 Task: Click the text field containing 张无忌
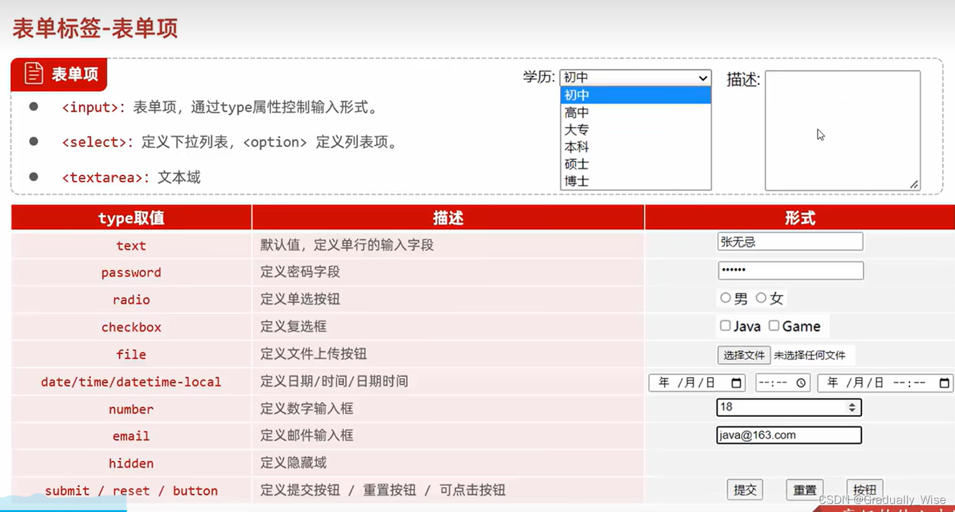point(790,241)
